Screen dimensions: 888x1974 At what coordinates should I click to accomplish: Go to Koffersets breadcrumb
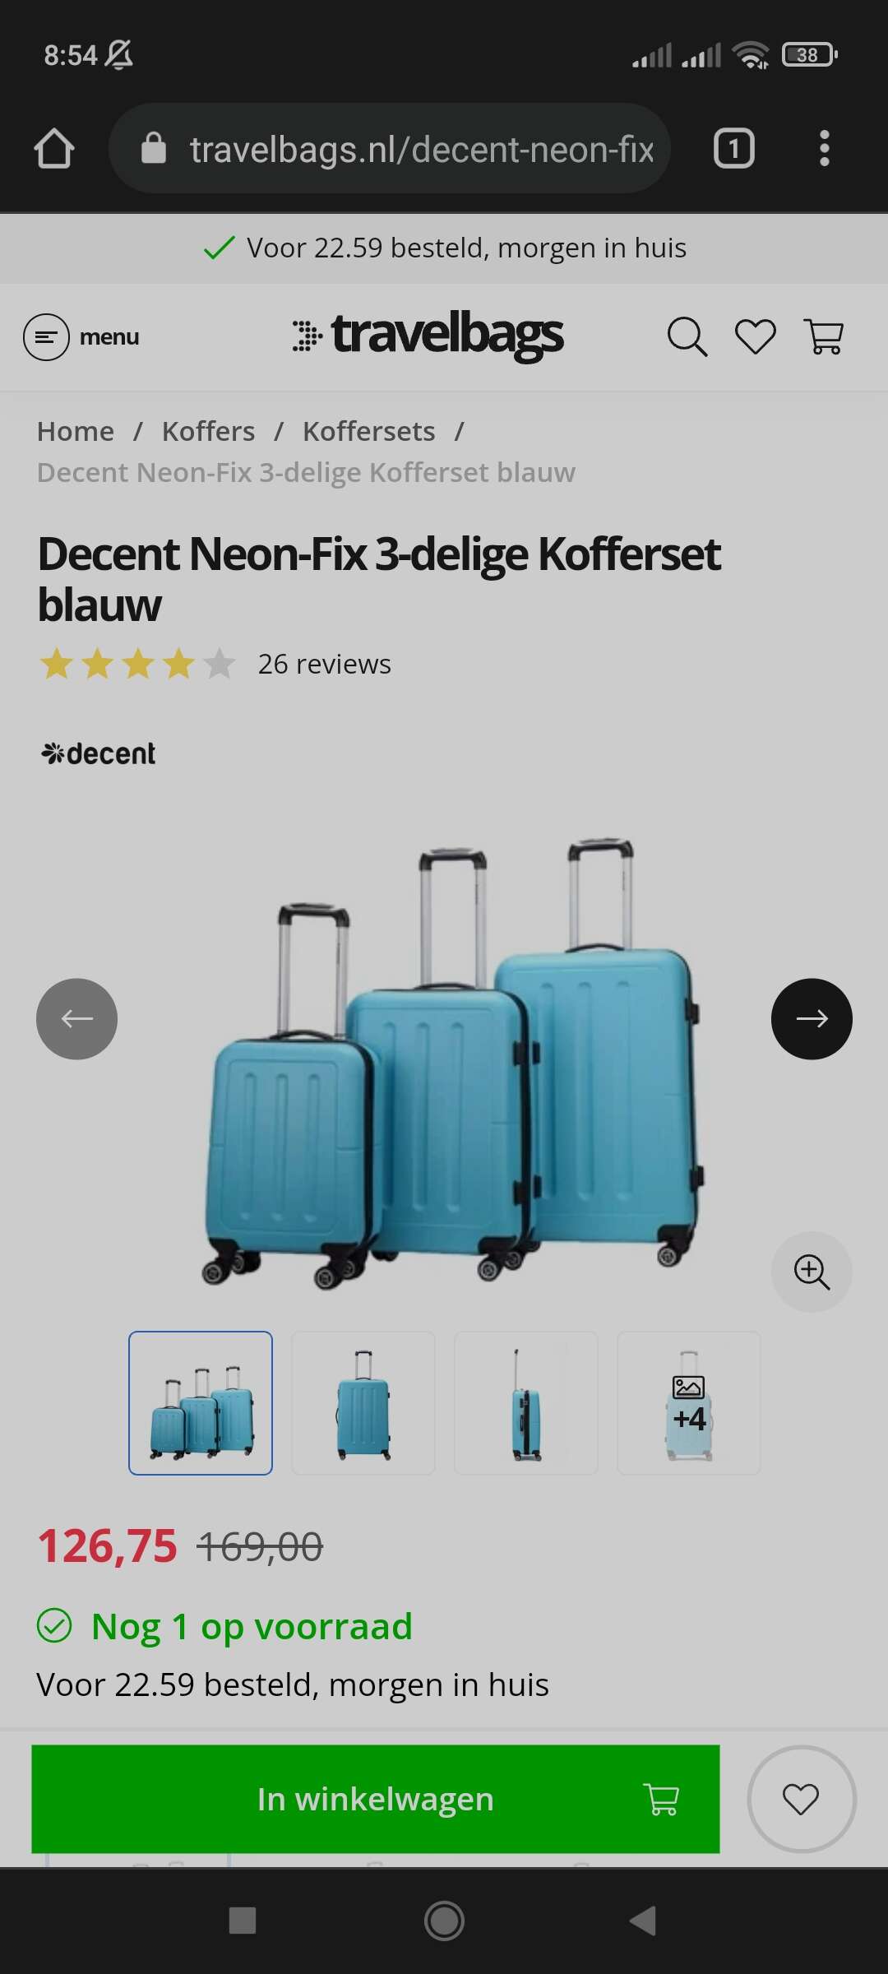click(368, 431)
